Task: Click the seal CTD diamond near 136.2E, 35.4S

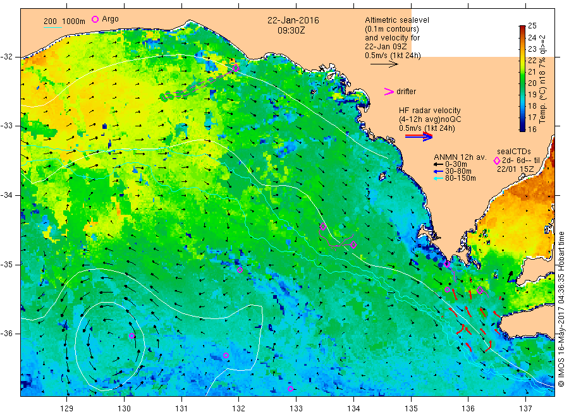Action: 480,290
